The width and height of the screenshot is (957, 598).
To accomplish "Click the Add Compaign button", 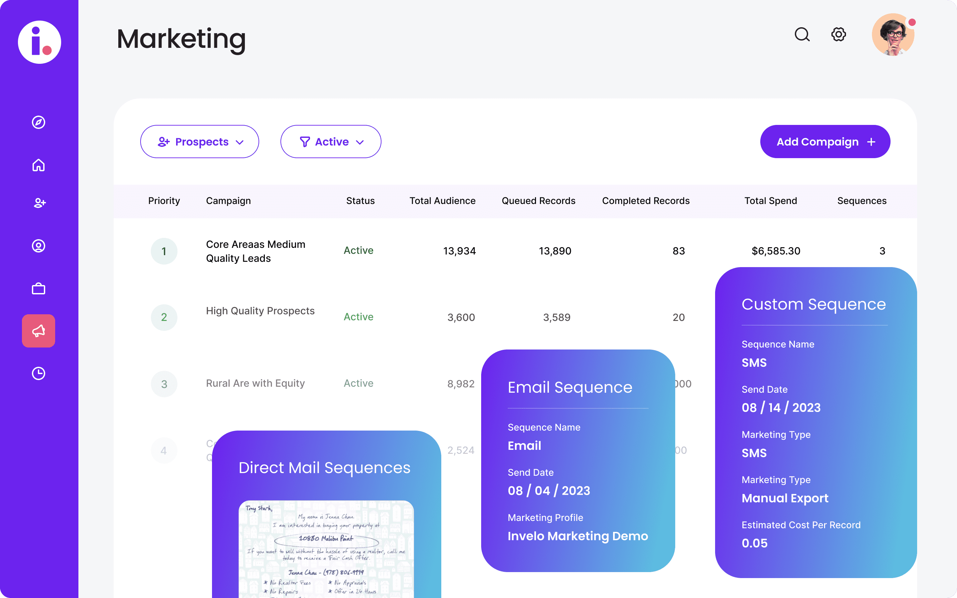I will [825, 142].
